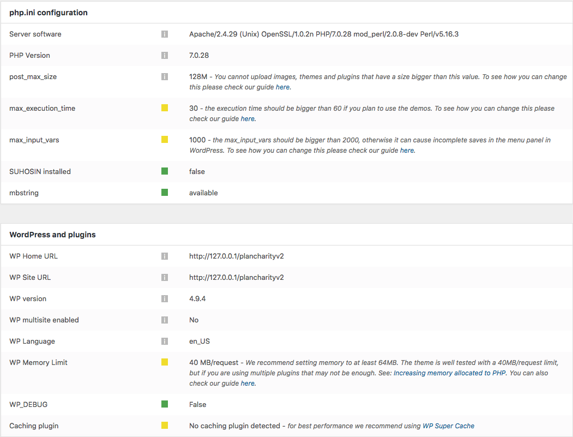Click info icon beside PHP Version
This screenshot has width=573, height=437.
pyautogui.click(x=165, y=55)
